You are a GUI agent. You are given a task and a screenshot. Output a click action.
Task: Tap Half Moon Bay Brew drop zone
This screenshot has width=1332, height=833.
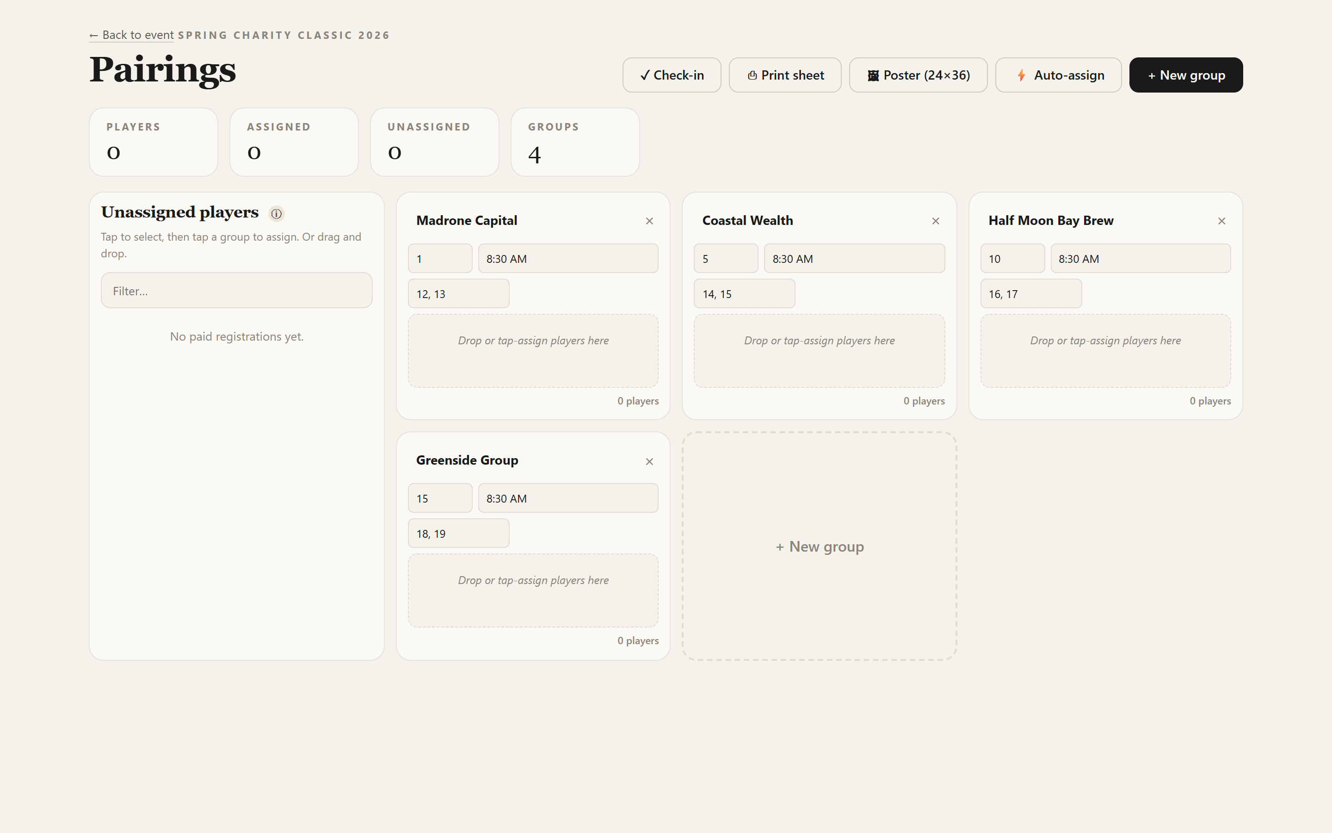1106,351
